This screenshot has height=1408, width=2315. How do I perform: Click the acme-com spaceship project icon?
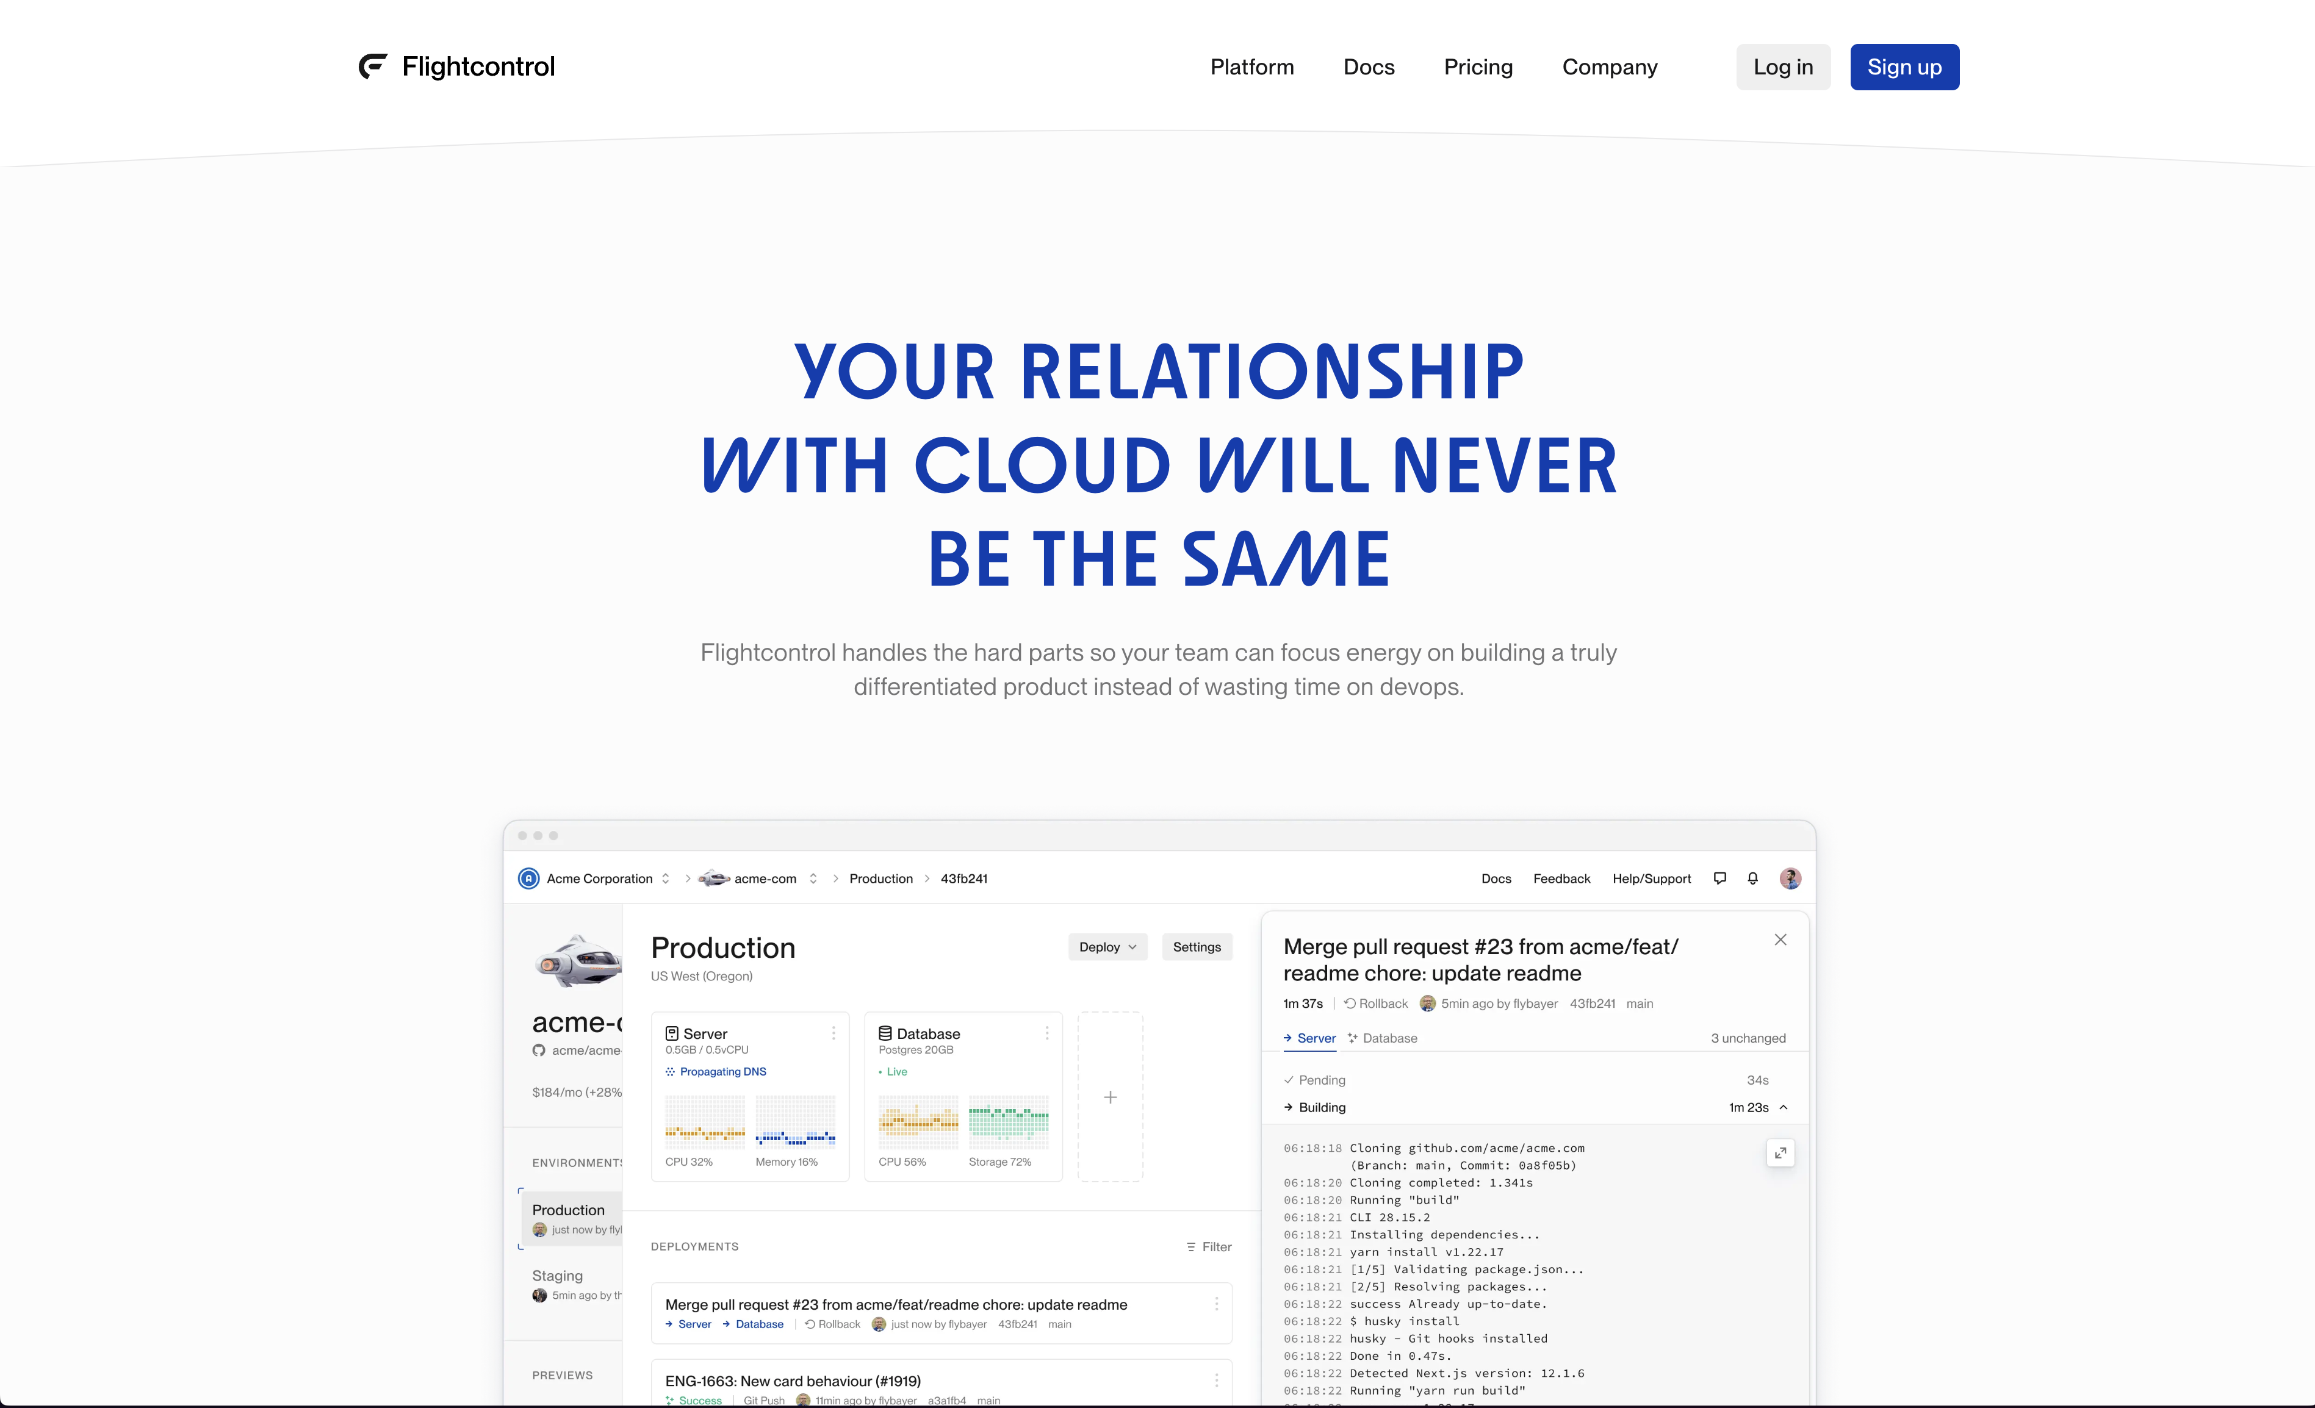pyautogui.click(x=714, y=878)
